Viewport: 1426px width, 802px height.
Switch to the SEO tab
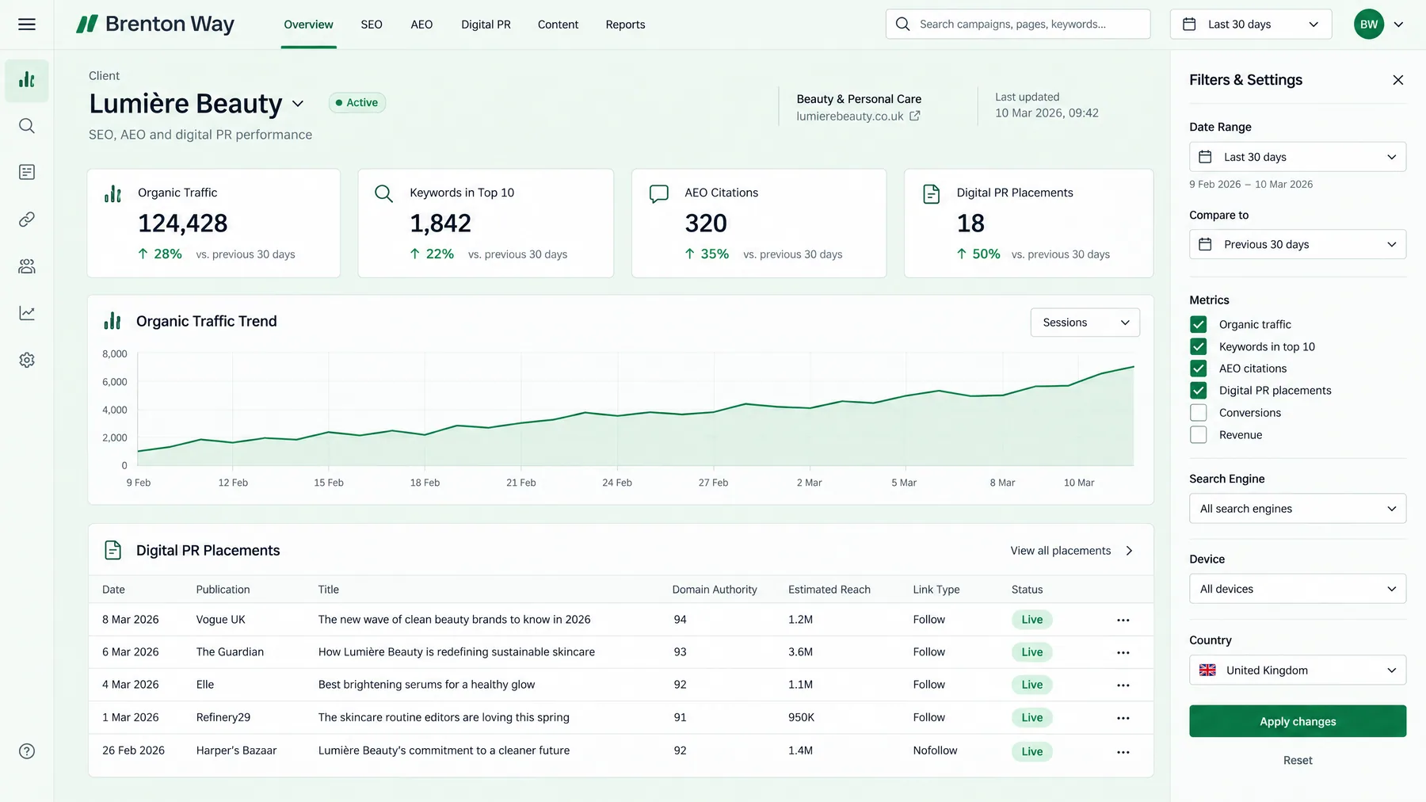[x=372, y=25]
